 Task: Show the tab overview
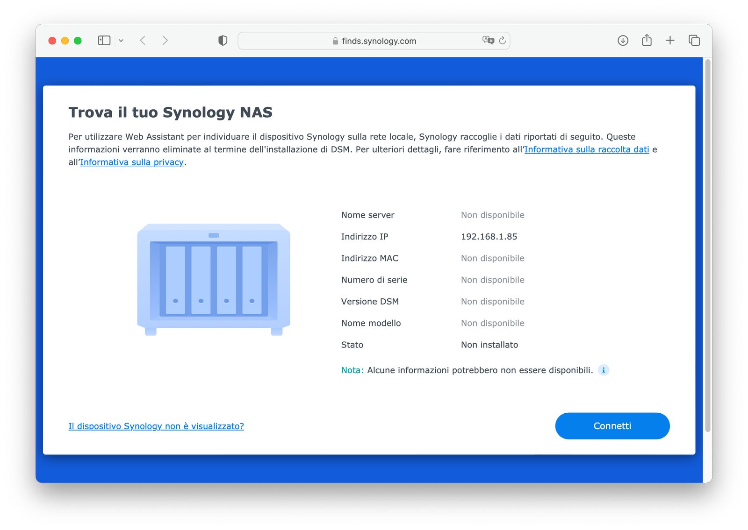(x=694, y=41)
